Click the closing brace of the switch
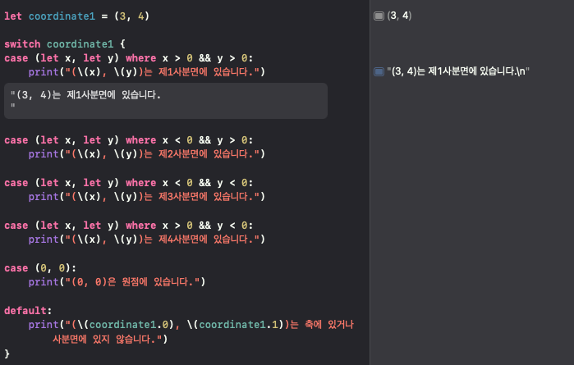 [x=7, y=354]
